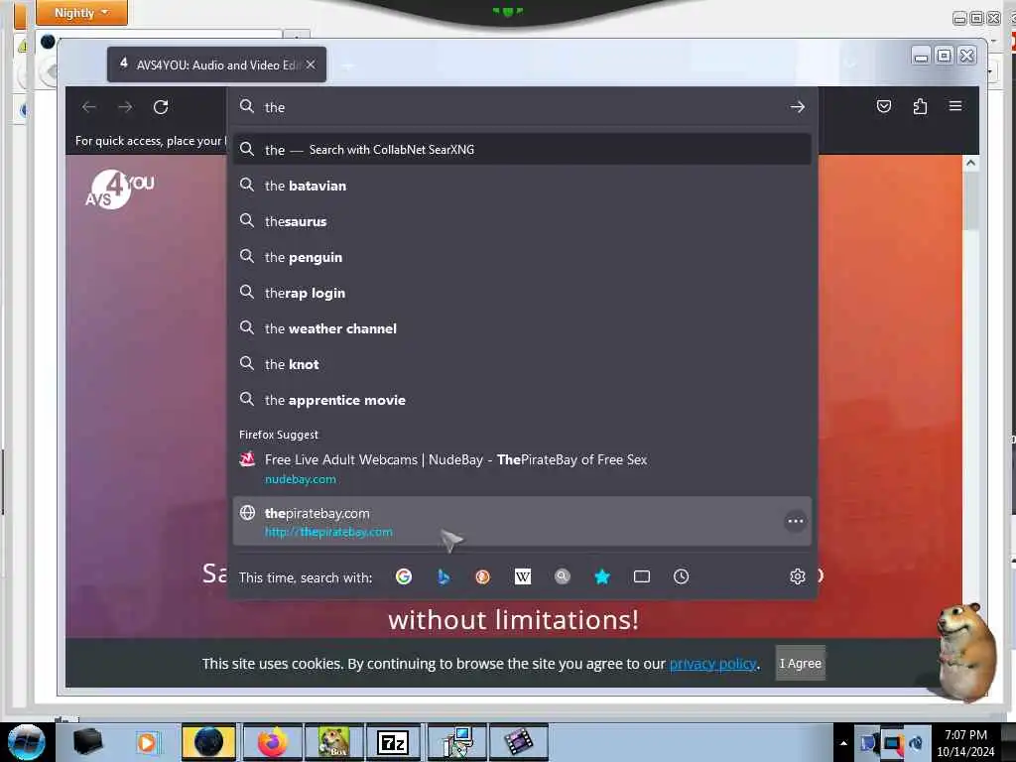The width and height of the screenshot is (1016, 762).
Task: Search in open Tabs icon
Action: pyautogui.click(x=642, y=576)
